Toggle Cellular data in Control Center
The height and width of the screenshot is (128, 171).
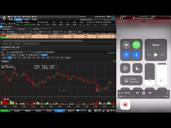tap(136, 45)
